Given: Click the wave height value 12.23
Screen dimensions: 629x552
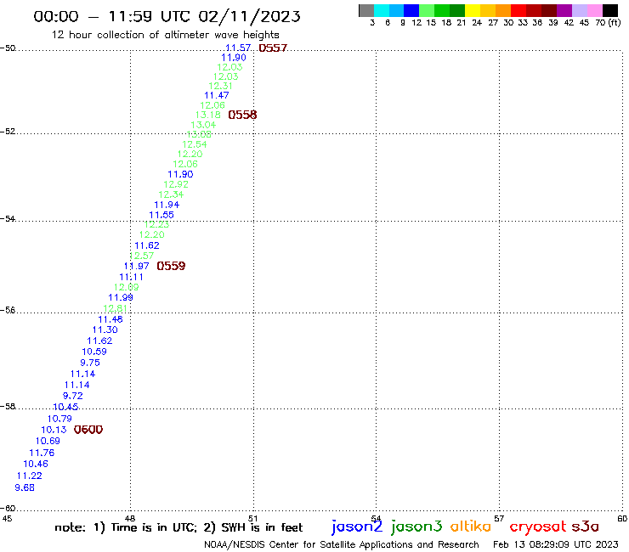Looking at the screenshot, I should coord(156,224).
